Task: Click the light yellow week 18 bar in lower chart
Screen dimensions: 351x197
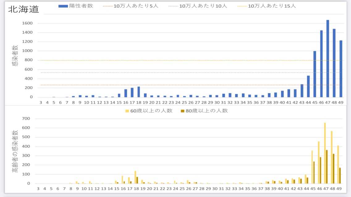Action: [135, 177]
